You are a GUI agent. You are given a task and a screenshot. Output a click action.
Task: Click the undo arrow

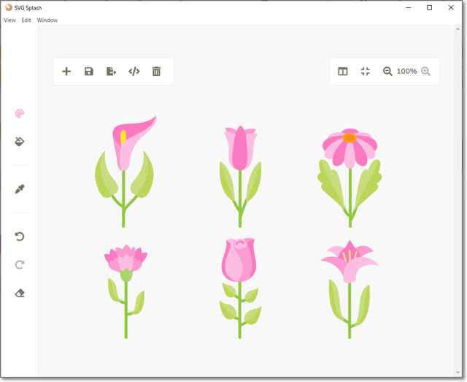coord(20,237)
